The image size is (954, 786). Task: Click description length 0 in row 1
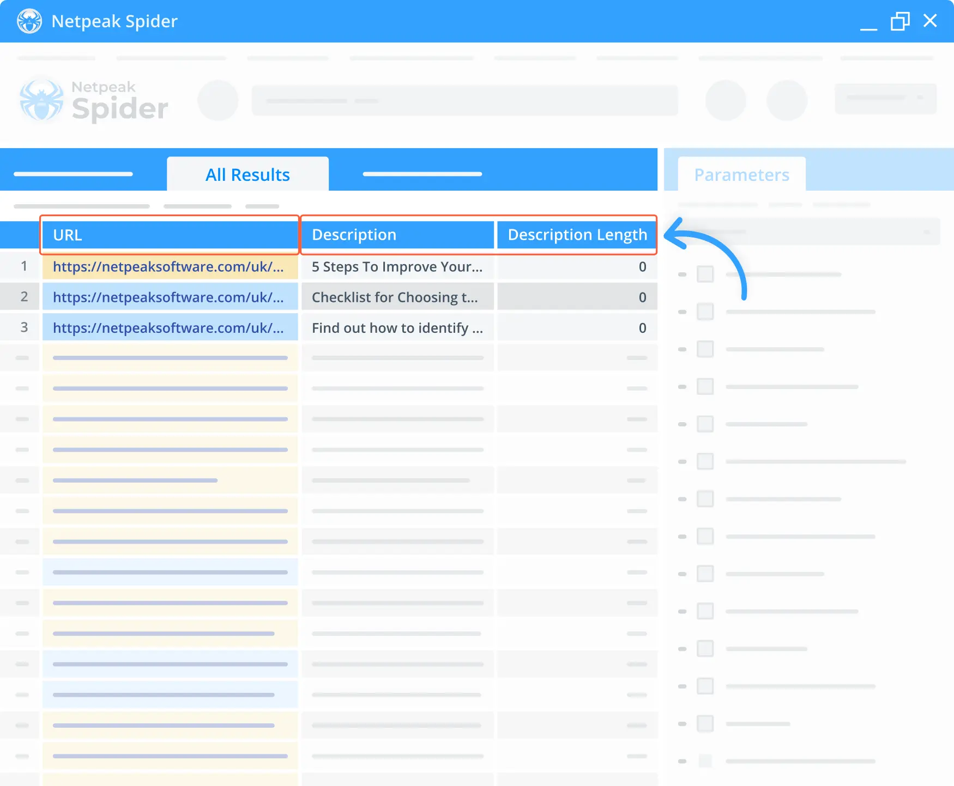point(577,266)
